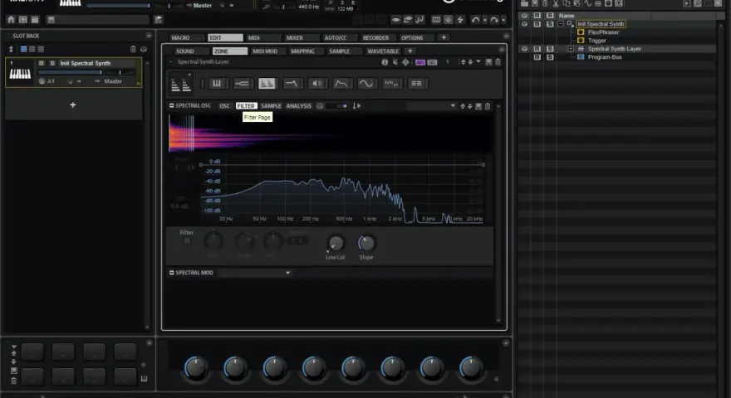Open the amplifier speaker section icon
The height and width of the screenshot is (398, 731).
pyautogui.click(x=316, y=83)
